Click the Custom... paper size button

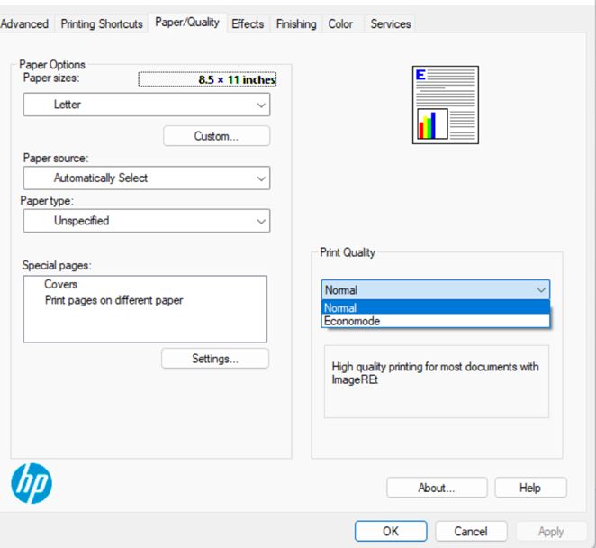[217, 136]
